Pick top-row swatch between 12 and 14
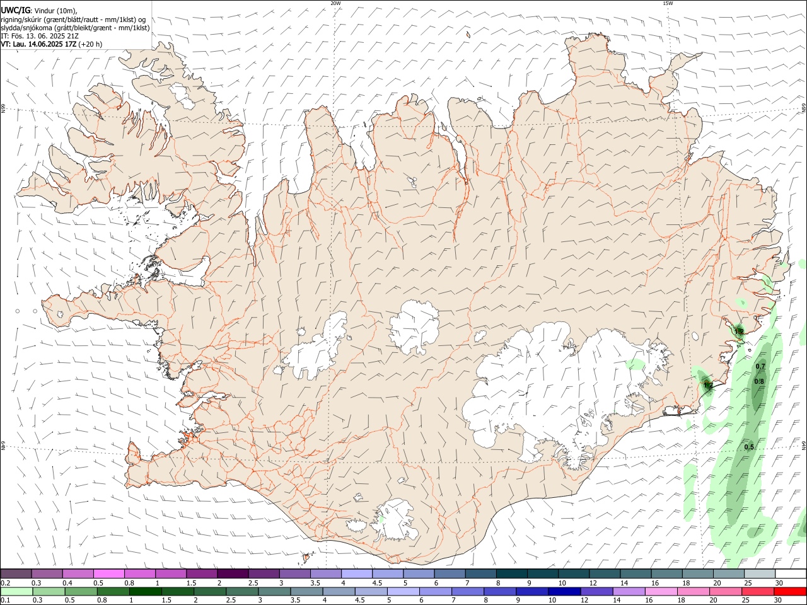The image size is (807, 605). click(603, 573)
